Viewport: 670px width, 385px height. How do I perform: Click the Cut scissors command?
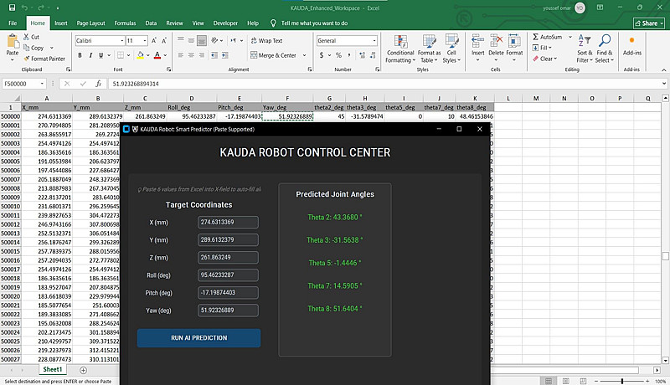(x=31, y=37)
